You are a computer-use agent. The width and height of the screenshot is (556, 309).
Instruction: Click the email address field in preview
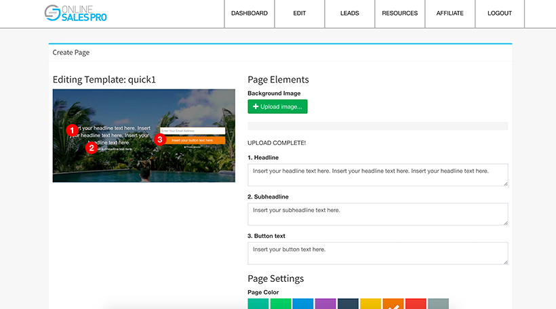pyautogui.click(x=193, y=131)
